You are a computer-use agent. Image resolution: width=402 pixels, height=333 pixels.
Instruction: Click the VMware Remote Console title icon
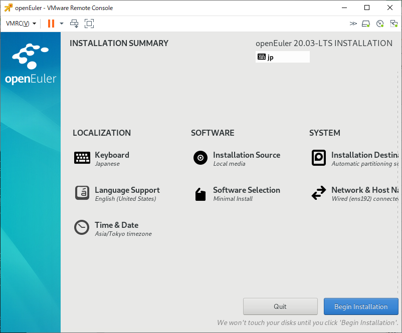tap(8, 8)
